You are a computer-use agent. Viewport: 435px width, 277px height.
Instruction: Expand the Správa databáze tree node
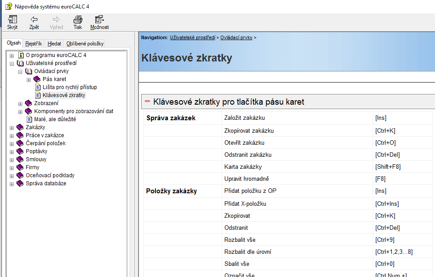(x=12, y=184)
